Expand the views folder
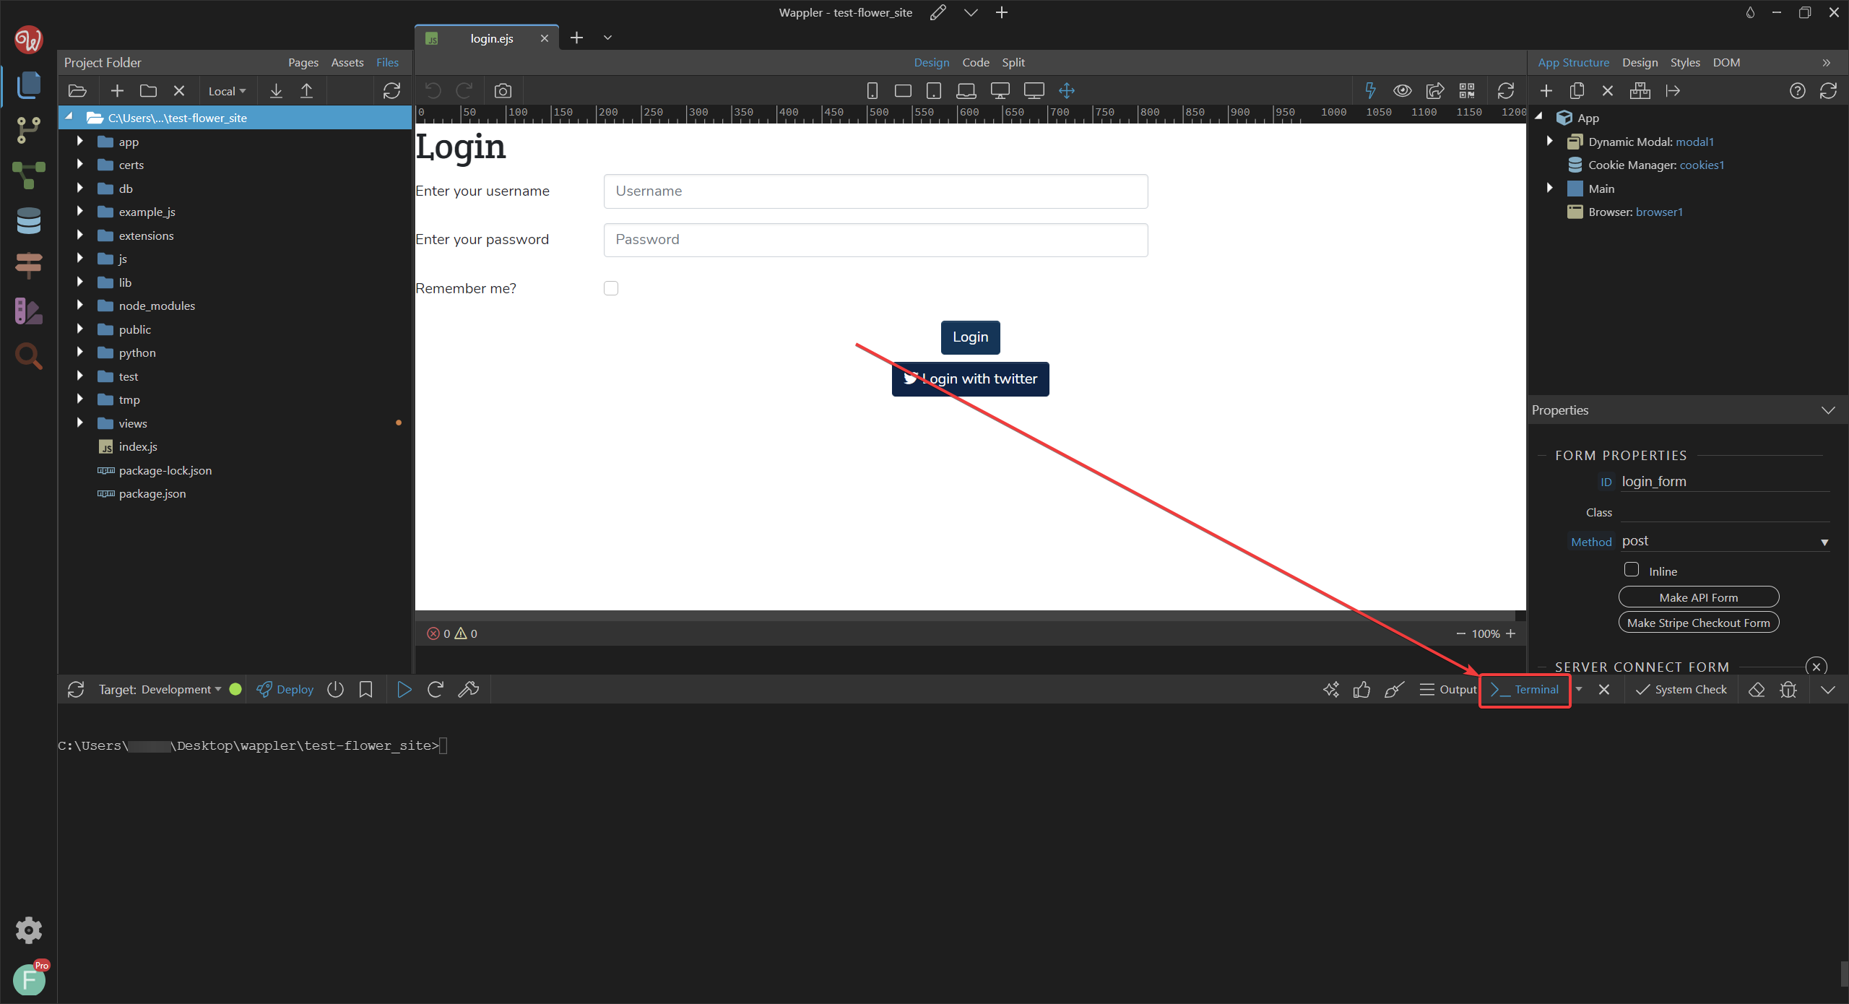This screenshot has width=1849, height=1004. click(80, 423)
